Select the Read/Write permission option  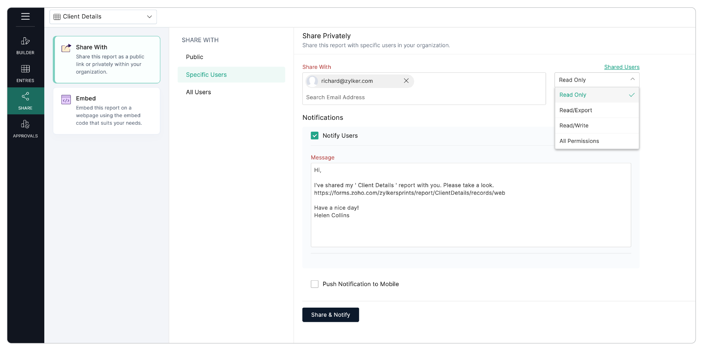point(574,126)
